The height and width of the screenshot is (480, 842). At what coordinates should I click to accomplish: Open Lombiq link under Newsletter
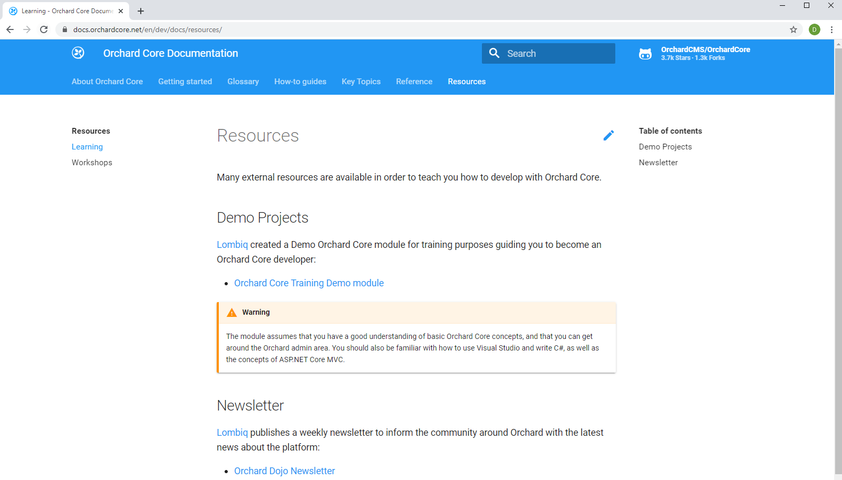click(232, 433)
